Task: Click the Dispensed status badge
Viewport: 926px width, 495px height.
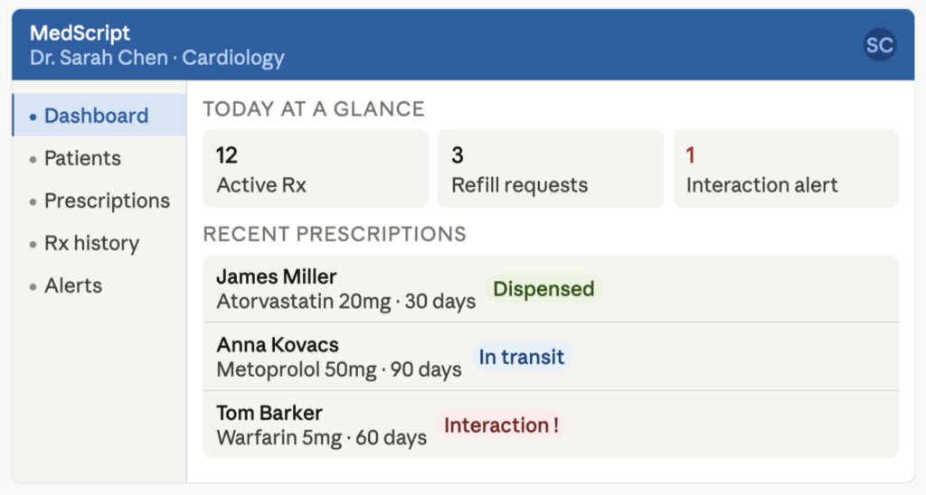Action: [543, 289]
